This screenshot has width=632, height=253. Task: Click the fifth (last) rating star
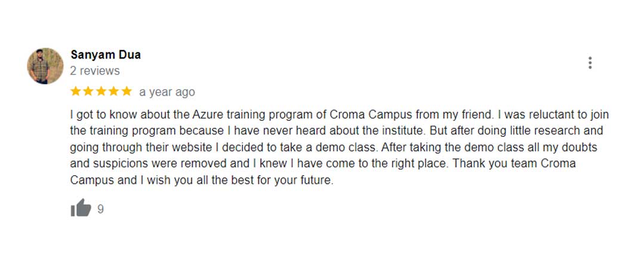pyautogui.click(x=126, y=92)
